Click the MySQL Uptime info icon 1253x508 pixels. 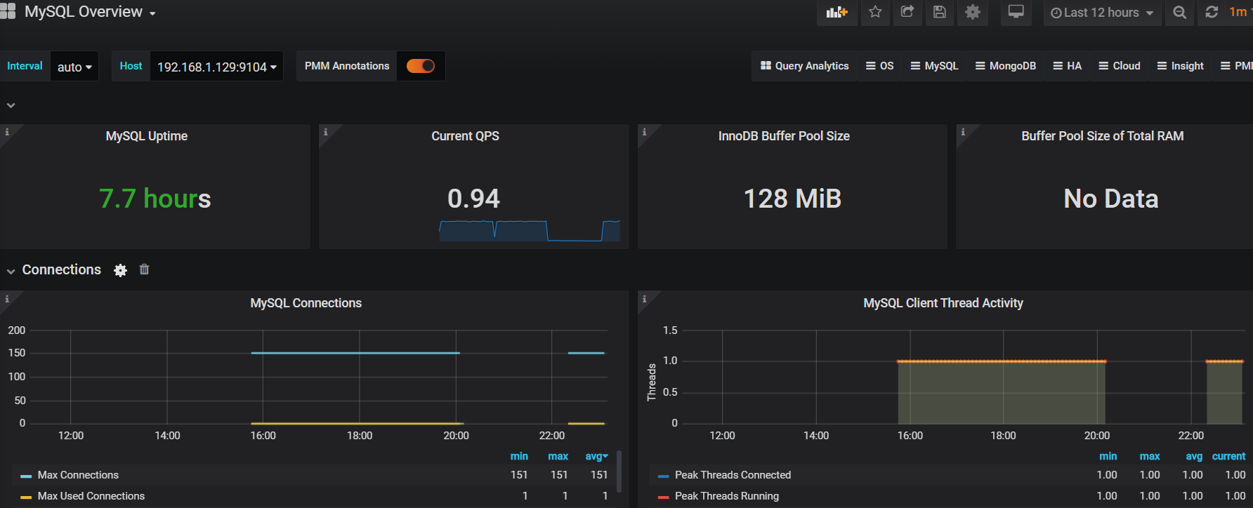[x=7, y=131]
